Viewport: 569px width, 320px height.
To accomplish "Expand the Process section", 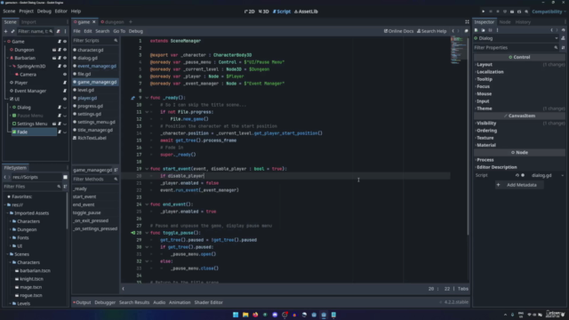I will (x=519, y=160).
